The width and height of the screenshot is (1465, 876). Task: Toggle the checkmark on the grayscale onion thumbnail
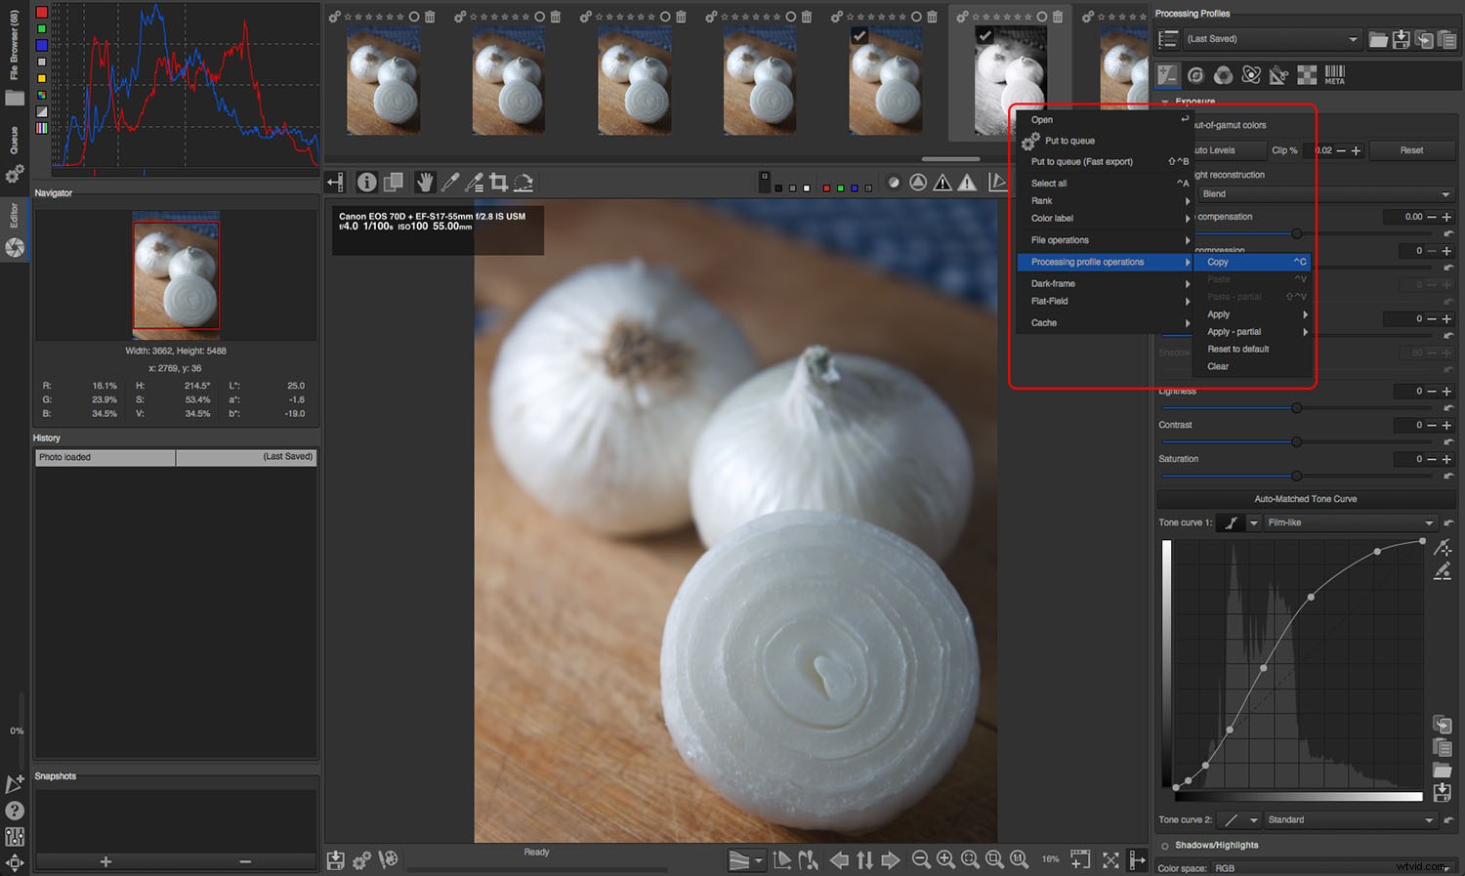(986, 36)
